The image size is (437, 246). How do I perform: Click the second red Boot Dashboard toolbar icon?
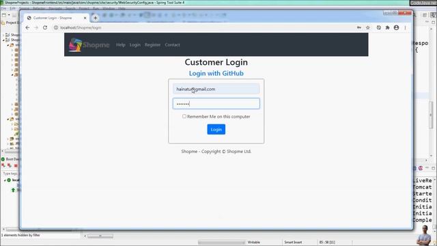[x=10, y=165]
